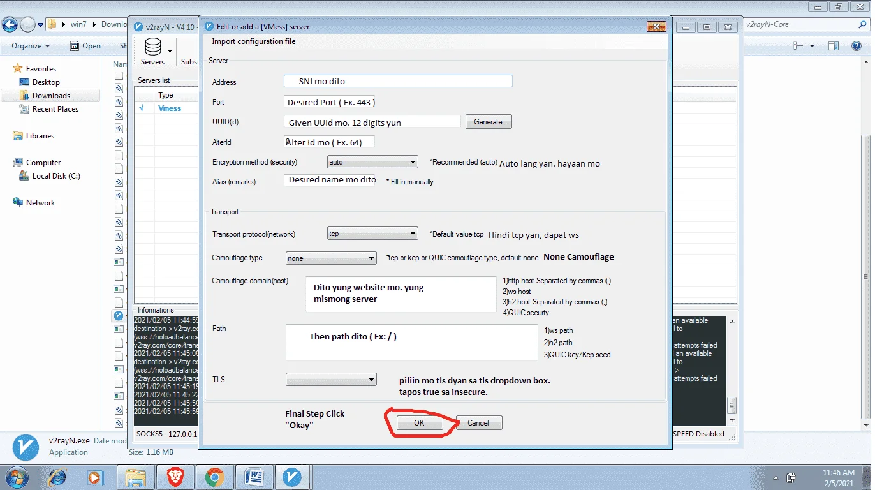Click the Port input field

(x=330, y=102)
